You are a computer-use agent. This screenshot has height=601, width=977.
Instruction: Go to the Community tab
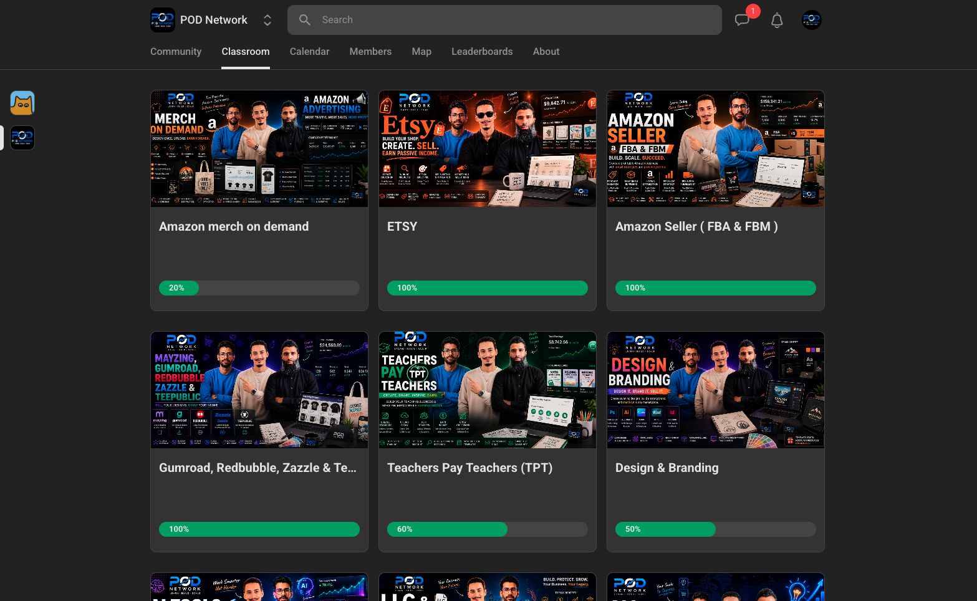point(176,52)
